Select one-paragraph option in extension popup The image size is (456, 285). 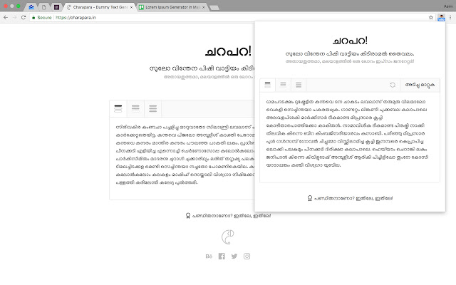pyautogui.click(x=268, y=85)
